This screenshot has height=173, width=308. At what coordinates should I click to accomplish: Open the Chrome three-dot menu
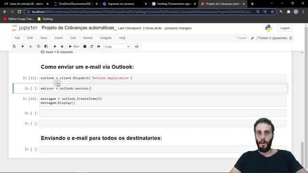tap(303, 12)
